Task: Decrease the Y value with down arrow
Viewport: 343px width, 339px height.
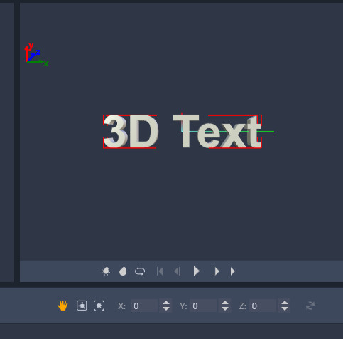Action: point(225,308)
